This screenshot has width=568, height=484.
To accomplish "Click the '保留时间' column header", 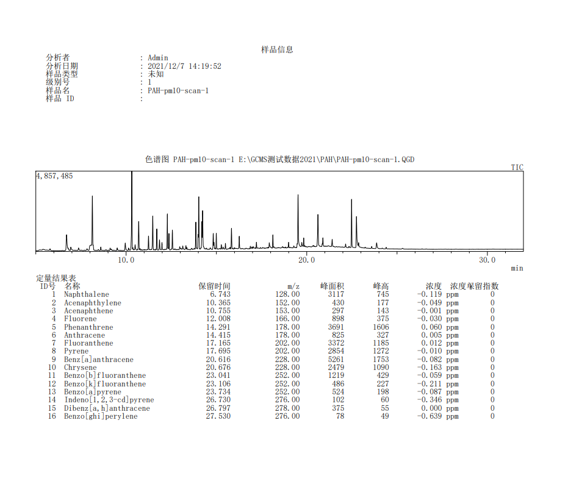I will click(x=215, y=286).
